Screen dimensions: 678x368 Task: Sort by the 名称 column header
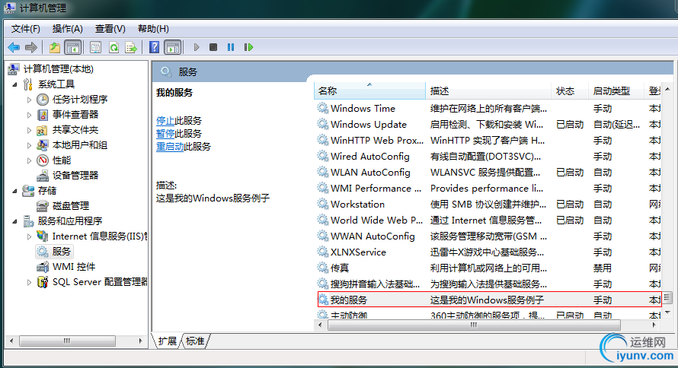369,91
